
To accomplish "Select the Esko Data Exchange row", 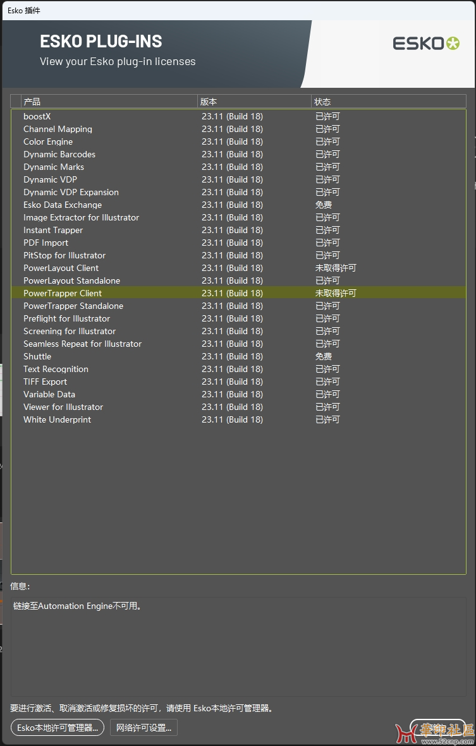I will coord(238,205).
